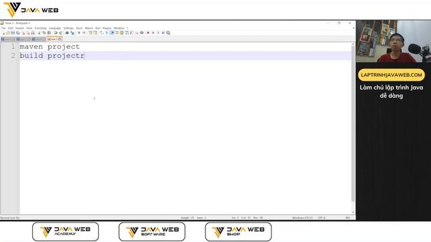Click the scrollbar up arrow
The image size is (431, 242).
[x=353, y=44]
